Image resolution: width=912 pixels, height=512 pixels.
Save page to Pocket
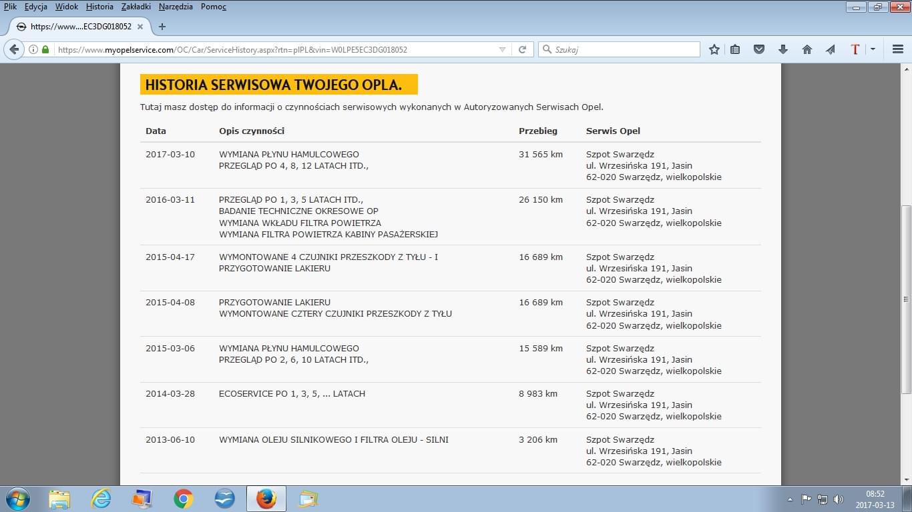point(759,49)
